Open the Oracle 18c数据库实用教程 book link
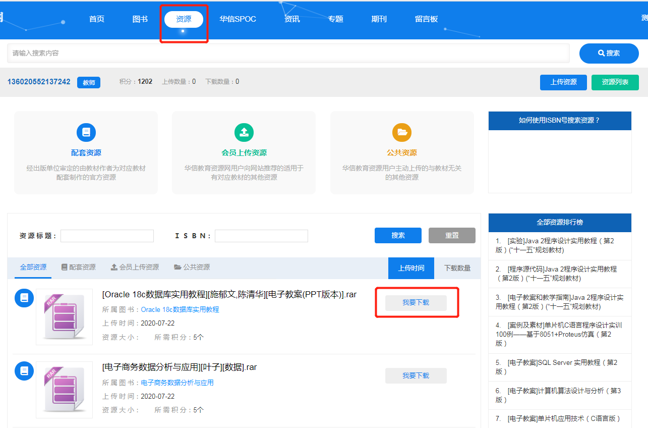Screen dimensions: 648x428 tap(180, 309)
